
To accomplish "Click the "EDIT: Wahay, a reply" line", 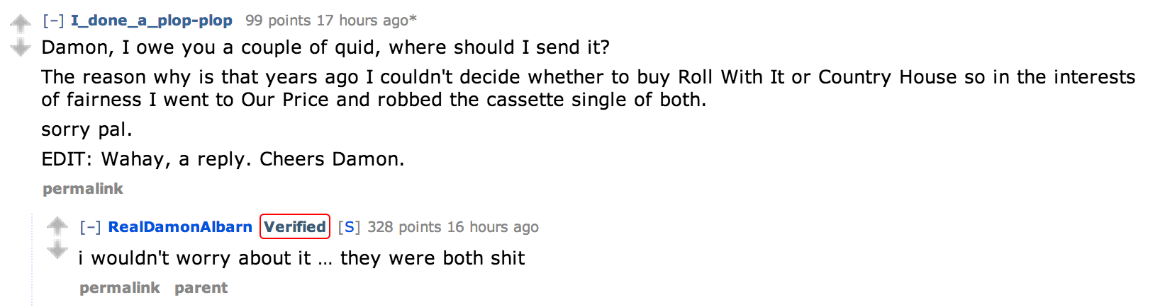I will (223, 159).
